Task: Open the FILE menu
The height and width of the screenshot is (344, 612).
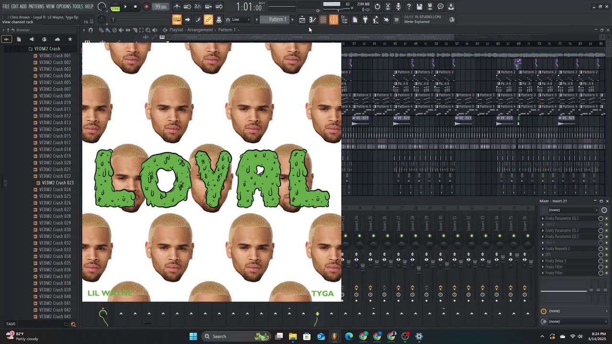Action: tap(6, 7)
